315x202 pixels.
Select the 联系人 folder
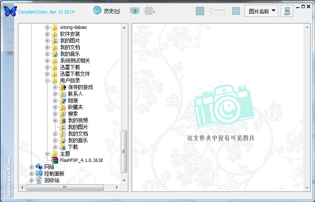[75, 94]
